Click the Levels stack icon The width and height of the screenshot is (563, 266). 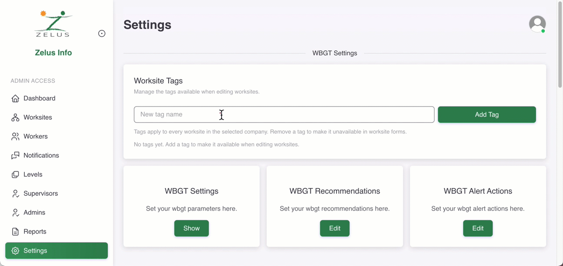click(16, 175)
